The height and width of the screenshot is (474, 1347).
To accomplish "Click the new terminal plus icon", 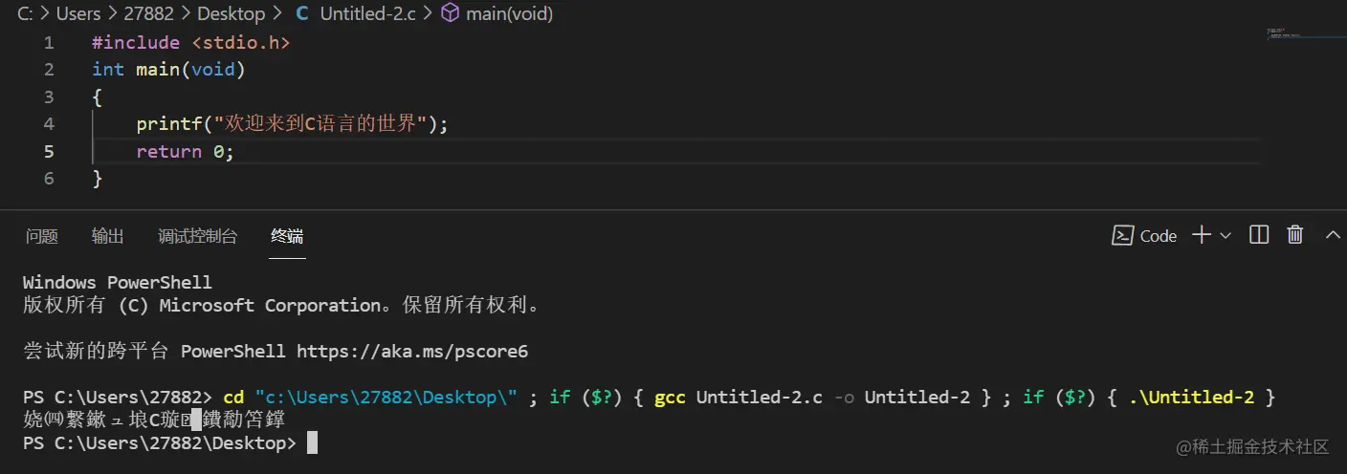I will pos(1202,235).
